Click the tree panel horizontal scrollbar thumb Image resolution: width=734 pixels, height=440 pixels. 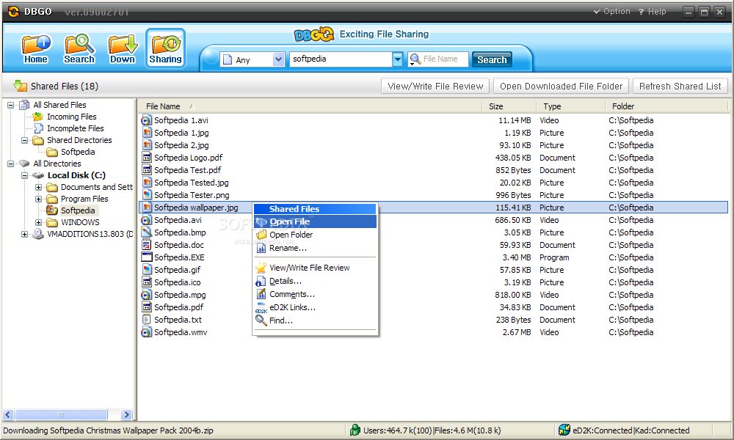pyautogui.click(x=61, y=415)
